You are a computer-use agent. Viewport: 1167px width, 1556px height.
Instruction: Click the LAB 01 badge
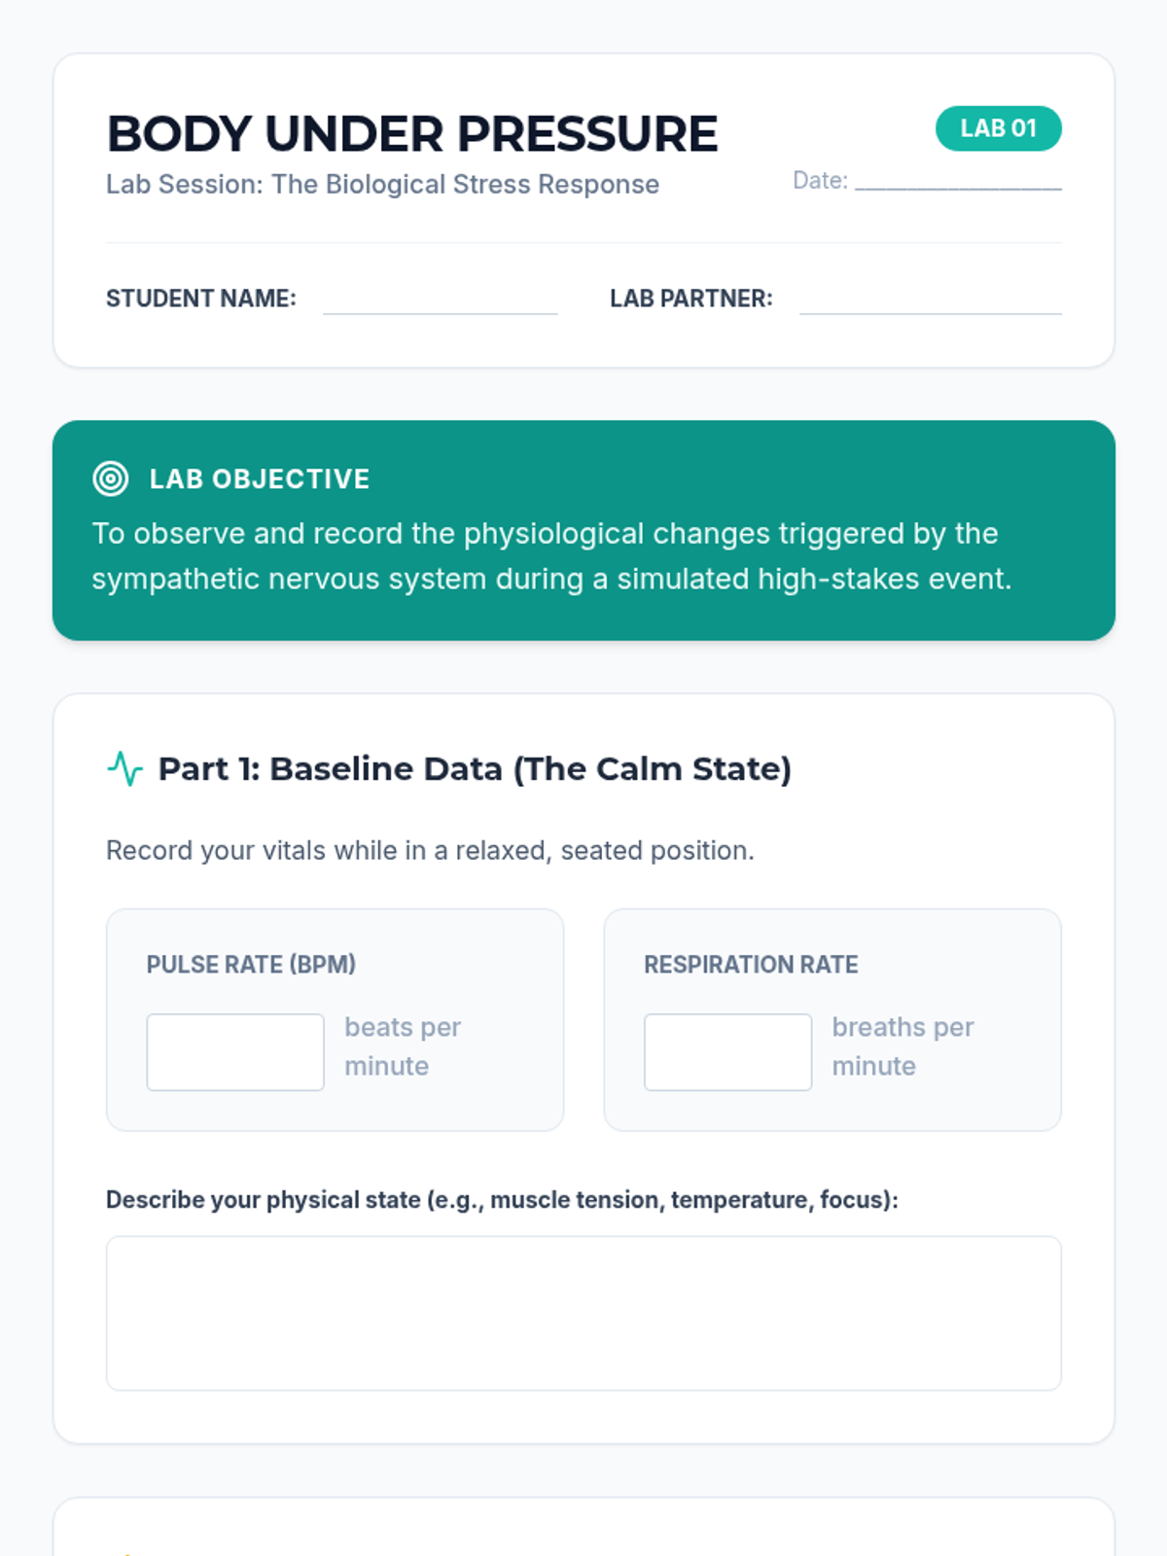pos(998,128)
